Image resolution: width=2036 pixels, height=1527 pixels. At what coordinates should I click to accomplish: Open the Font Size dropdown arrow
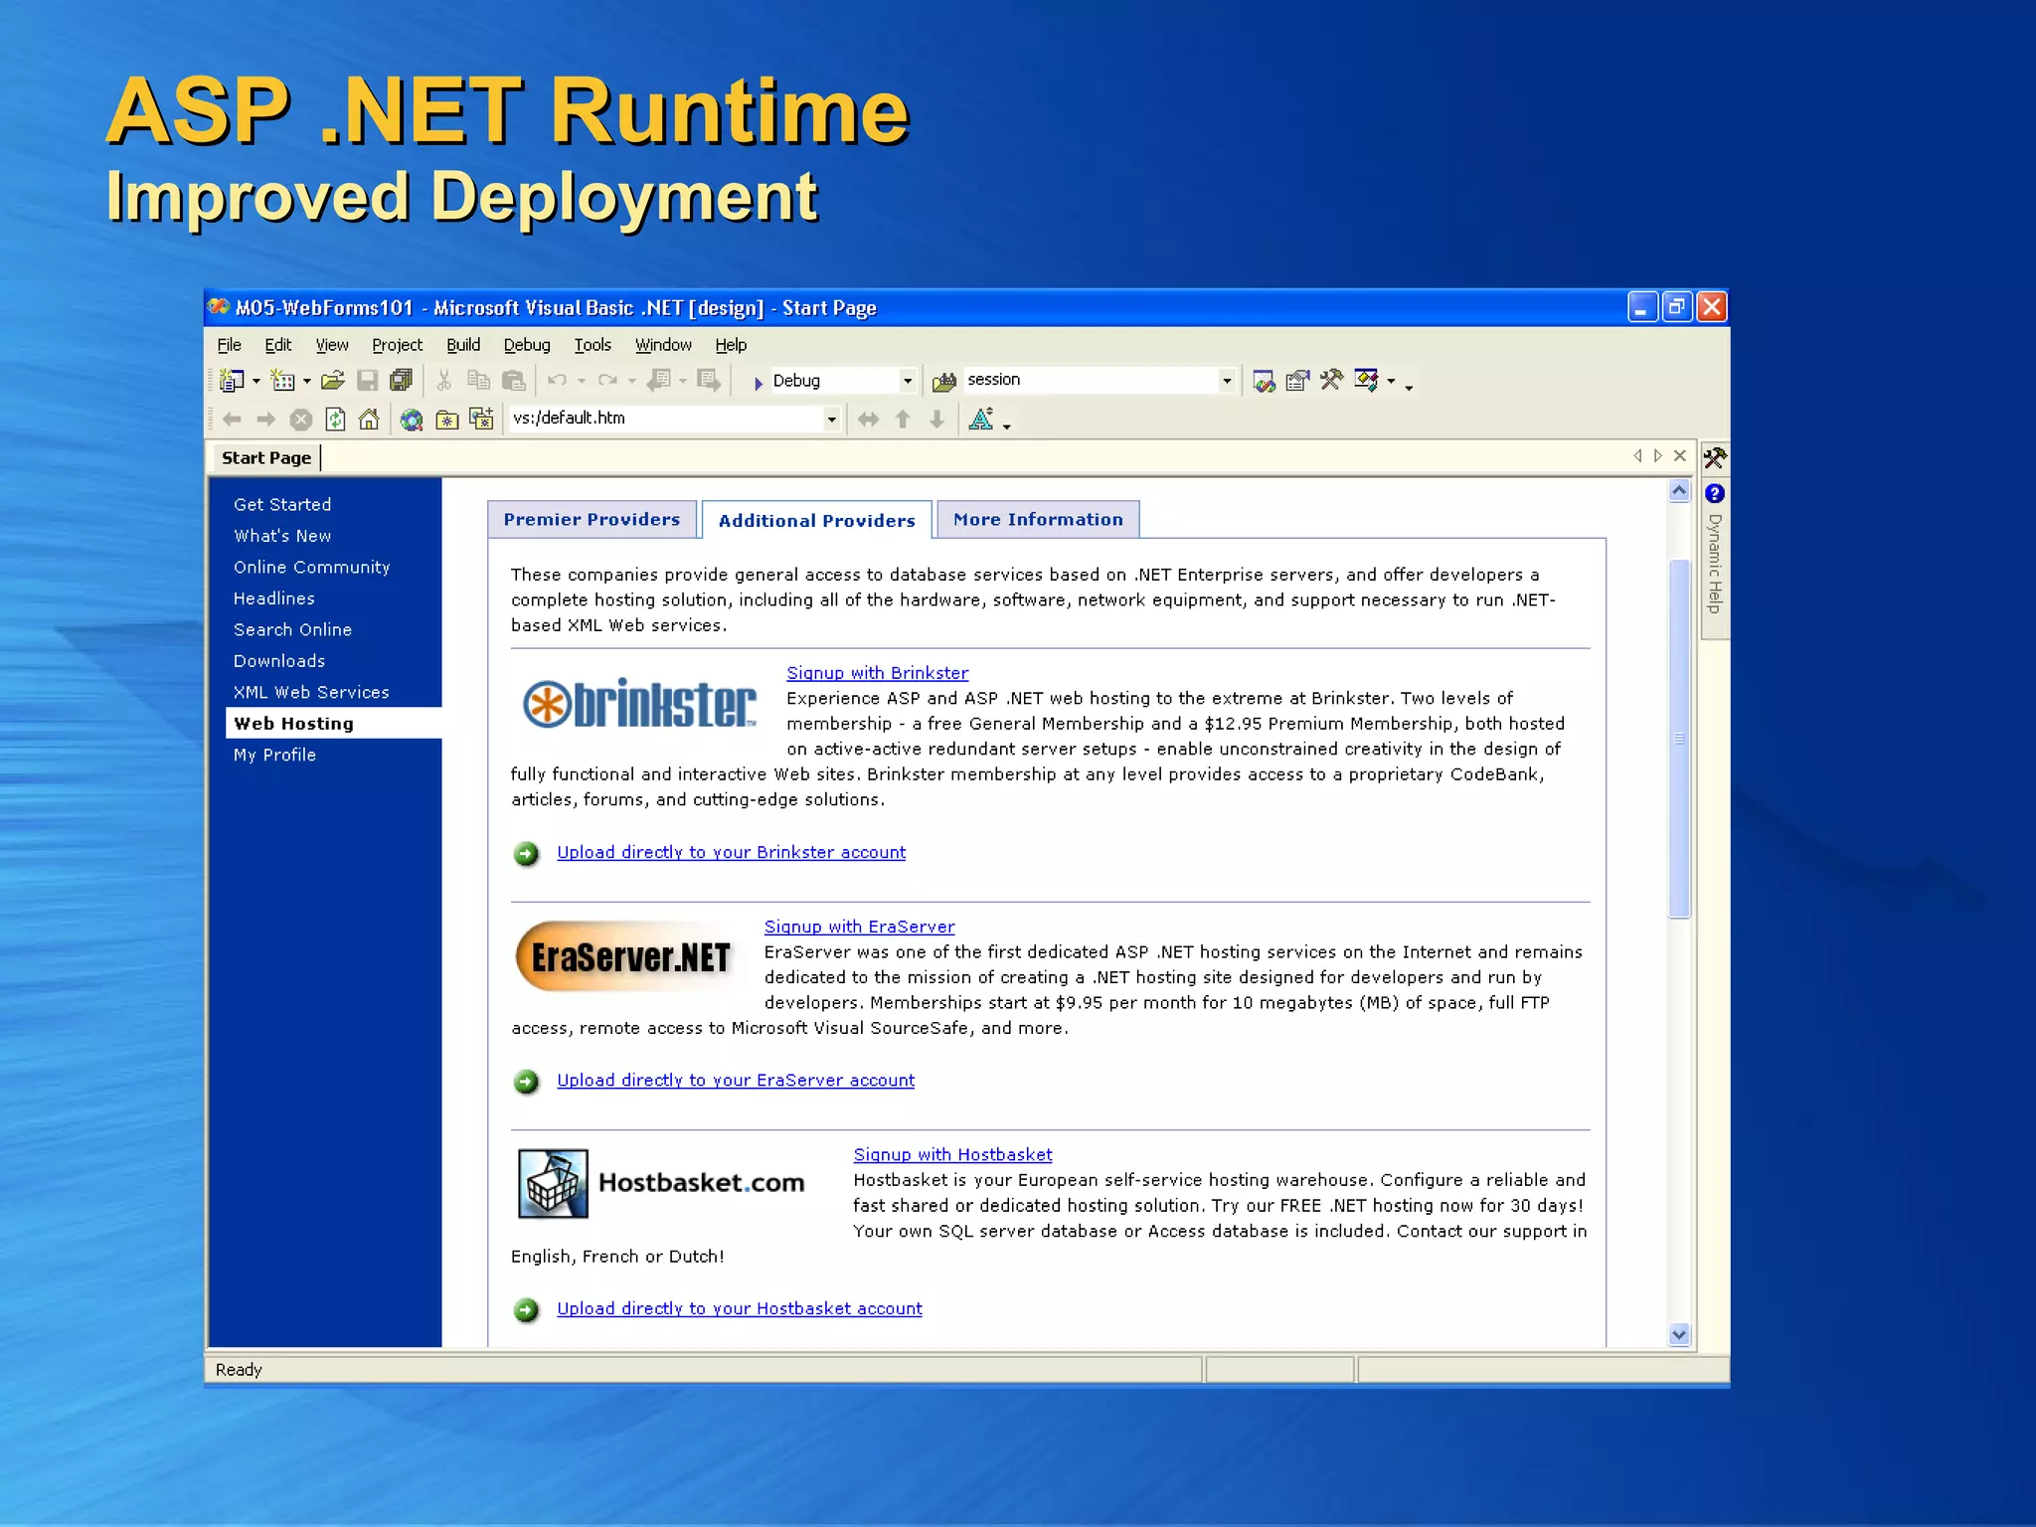click(x=1007, y=425)
